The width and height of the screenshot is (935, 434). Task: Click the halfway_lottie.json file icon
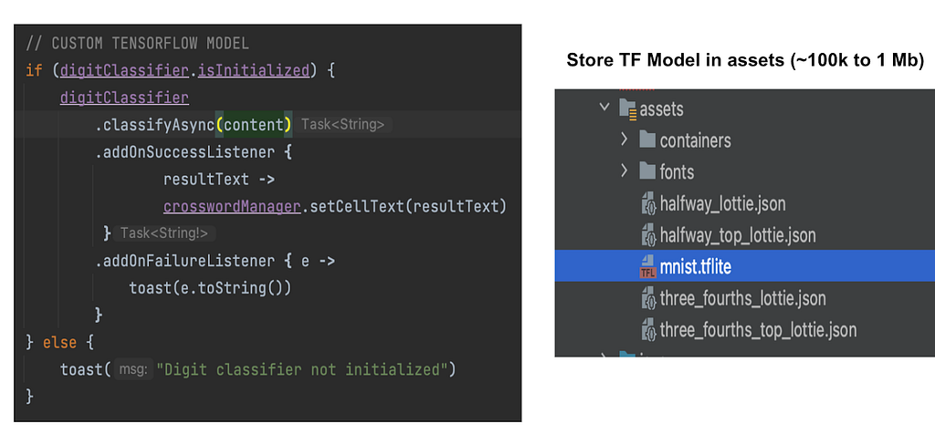pyautogui.click(x=647, y=204)
